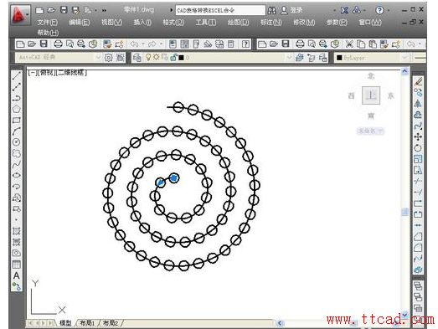Expand the Quick Access toolbar customize arrow
Viewport: 438px width, 329px height.
click(104, 11)
